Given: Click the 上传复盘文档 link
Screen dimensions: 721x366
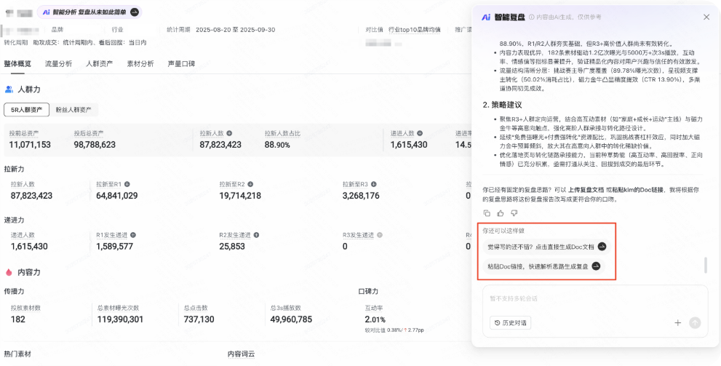Looking at the screenshot, I should 586,190.
